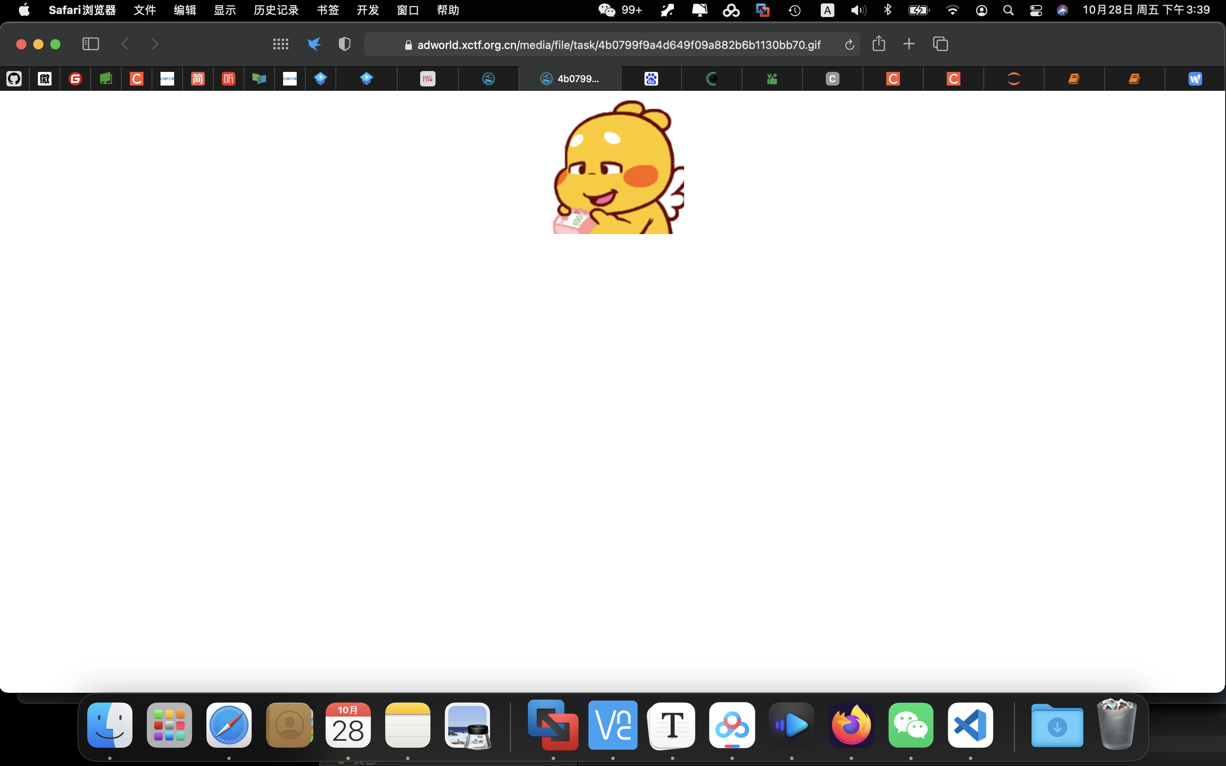
Task: Click the WeChat 99+ menu bar icon
Action: pos(619,10)
